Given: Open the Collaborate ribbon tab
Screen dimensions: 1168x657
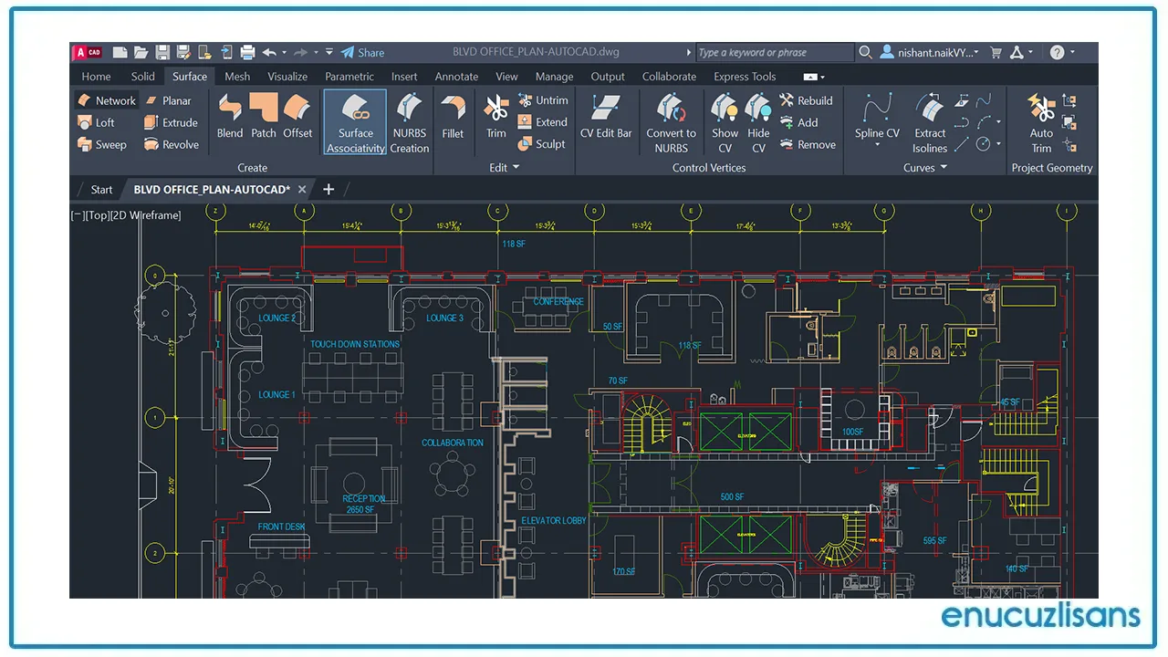Looking at the screenshot, I should coord(669,77).
